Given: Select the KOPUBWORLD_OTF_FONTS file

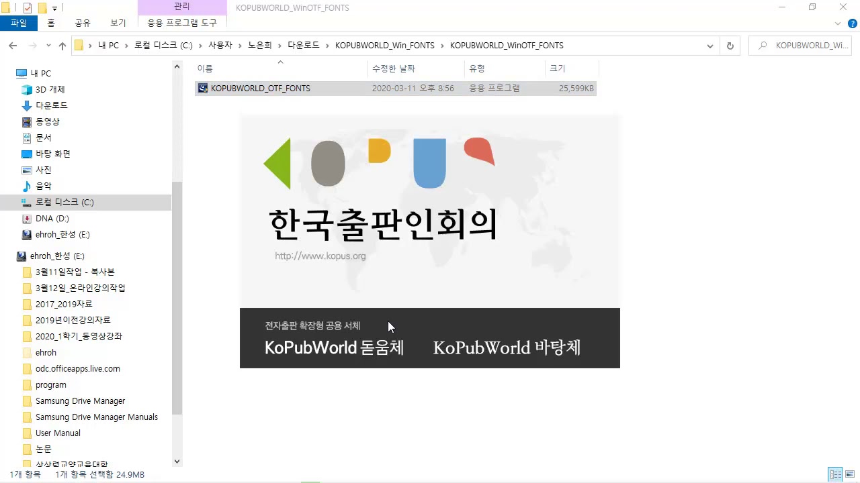Looking at the screenshot, I should [395, 88].
